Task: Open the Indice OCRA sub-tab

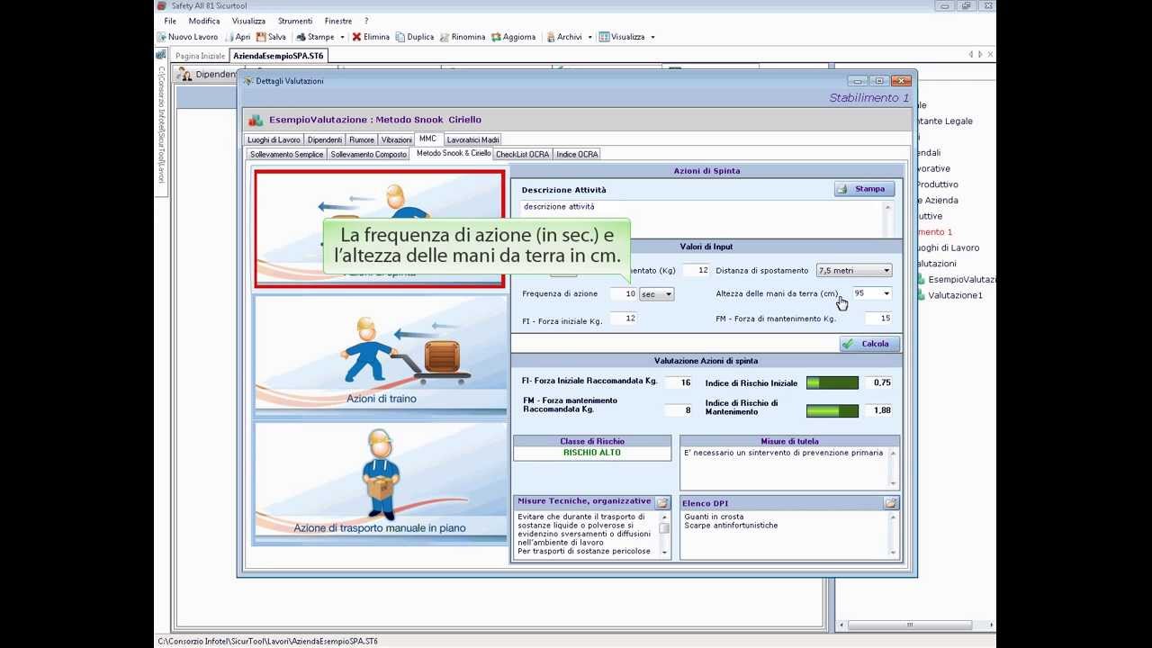Action: 577,154
